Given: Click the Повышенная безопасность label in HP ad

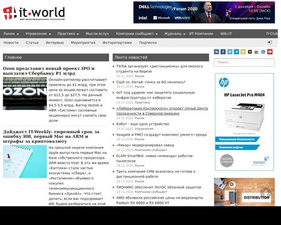Looking at the screenshot, I should click(x=237, y=139).
